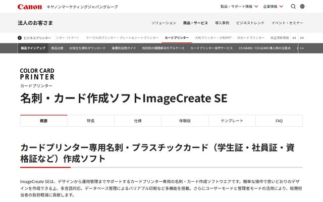Open 目的別の課題解決モデルケース link
The height and width of the screenshot is (202, 323).
(163, 48)
